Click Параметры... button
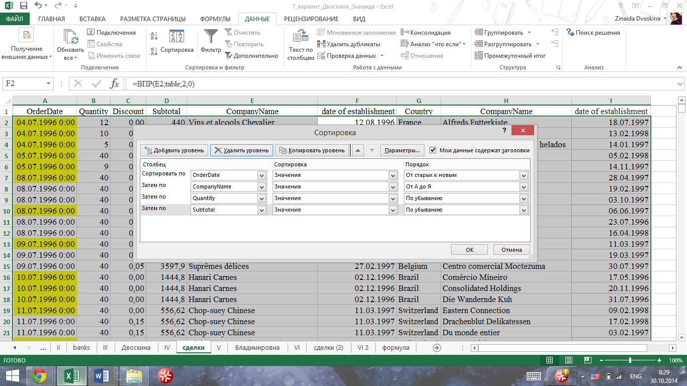 tap(402, 150)
